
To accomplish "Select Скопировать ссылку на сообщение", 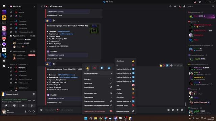I will coord(98,105).
